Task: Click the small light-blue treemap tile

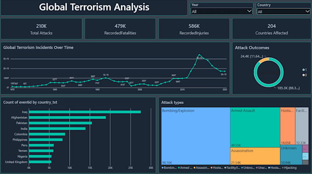Action: pyautogui.click(x=306, y=156)
